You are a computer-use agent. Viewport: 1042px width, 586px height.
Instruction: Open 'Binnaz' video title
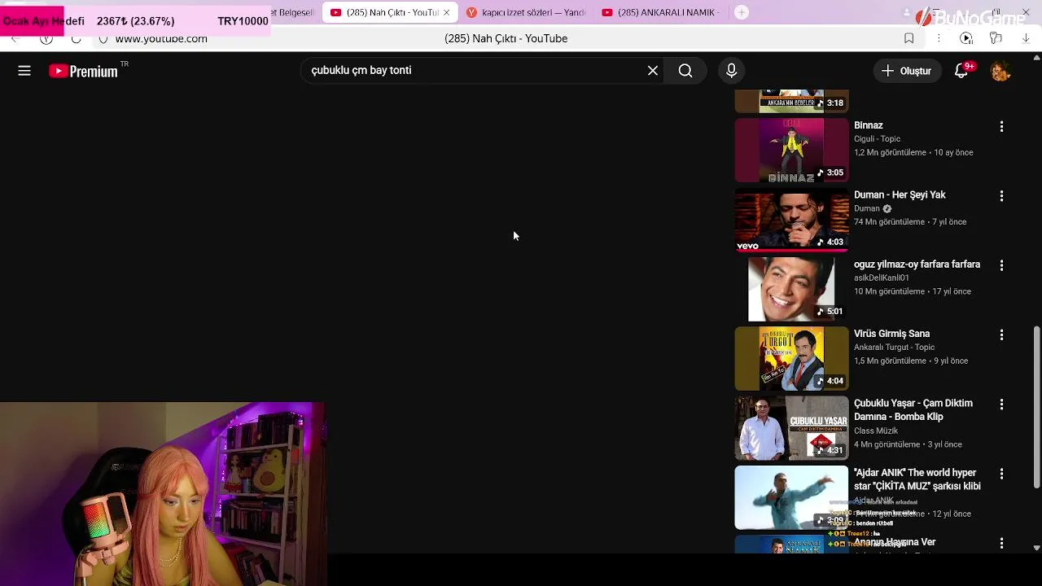pyautogui.click(x=868, y=125)
